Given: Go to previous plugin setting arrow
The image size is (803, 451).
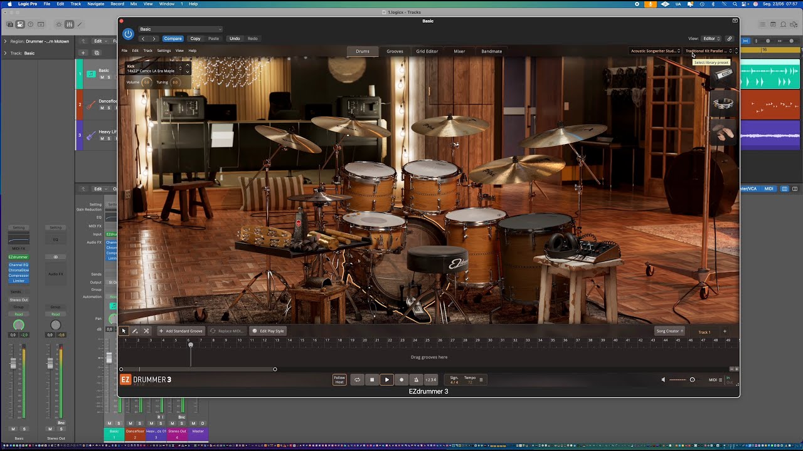Looking at the screenshot, I should tap(143, 39).
